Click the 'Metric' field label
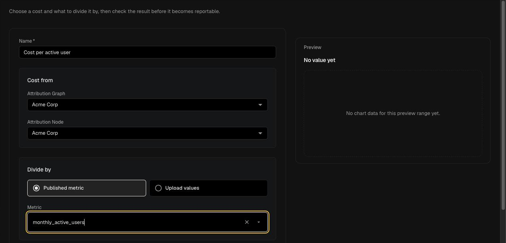Viewport: 506px width, 243px height. click(x=34, y=207)
